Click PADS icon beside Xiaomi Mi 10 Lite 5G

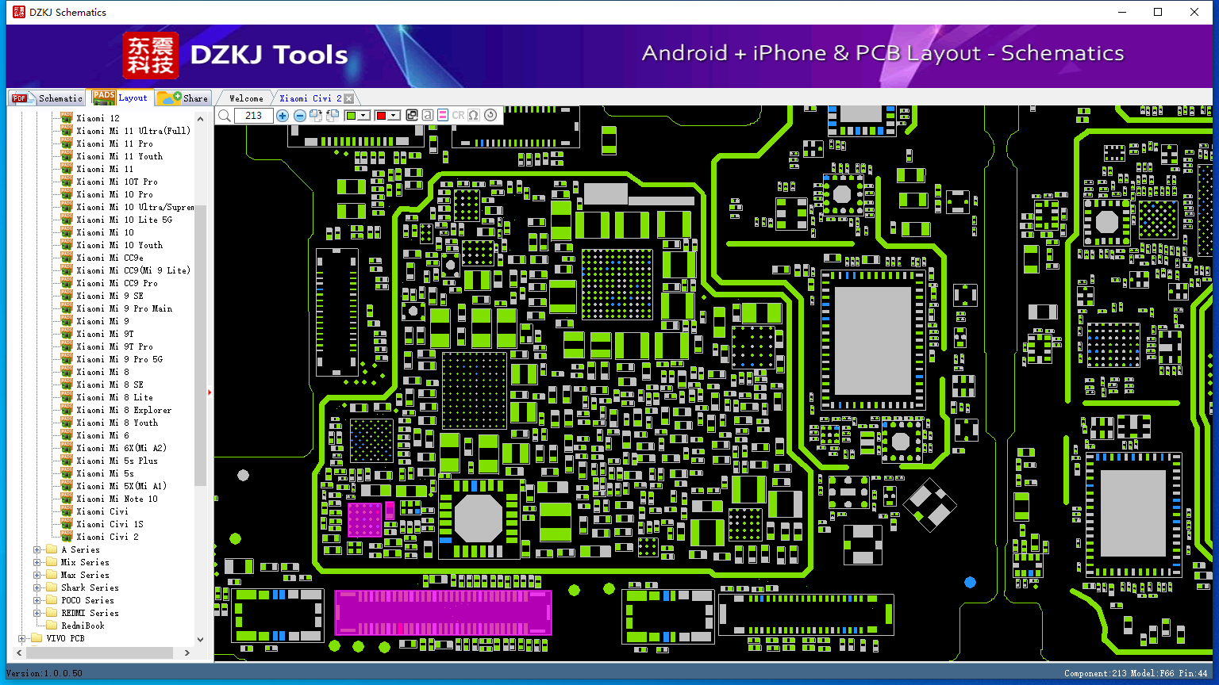pyautogui.click(x=67, y=220)
